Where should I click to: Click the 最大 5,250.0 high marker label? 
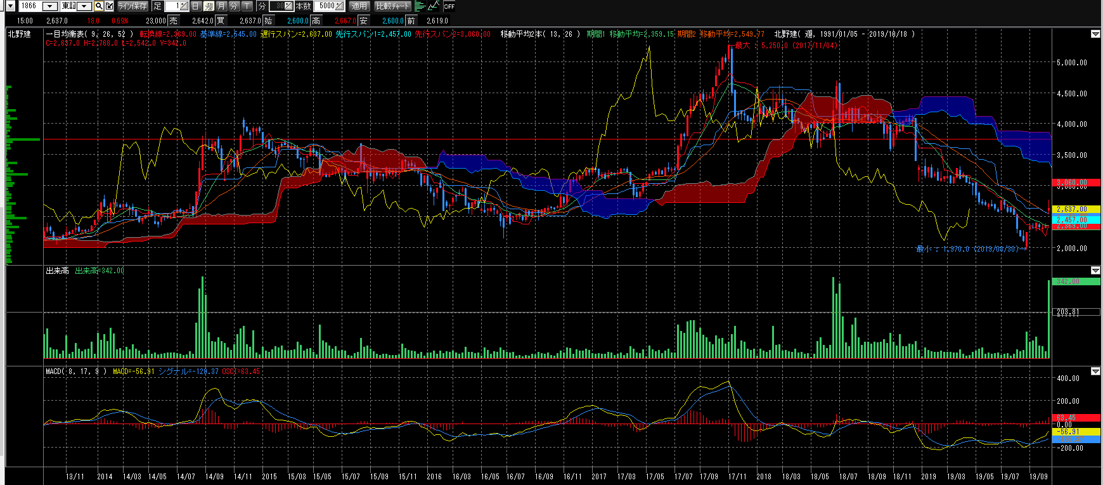tap(786, 46)
